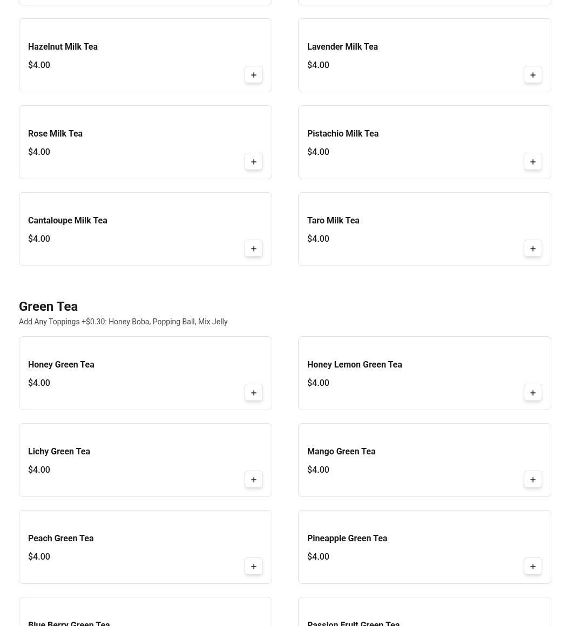The image size is (567, 626).
Task: Open the Taro Milk Tea item title
Action: click(x=333, y=220)
